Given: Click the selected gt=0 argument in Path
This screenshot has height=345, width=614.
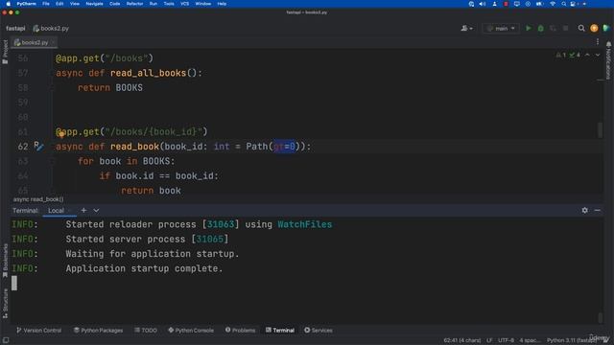Looking at the screenshot, I should (x=284, y=147).
